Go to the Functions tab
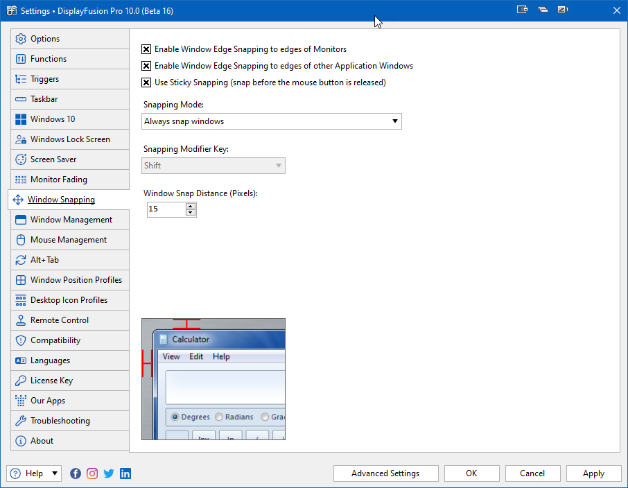 click(70, 59)
